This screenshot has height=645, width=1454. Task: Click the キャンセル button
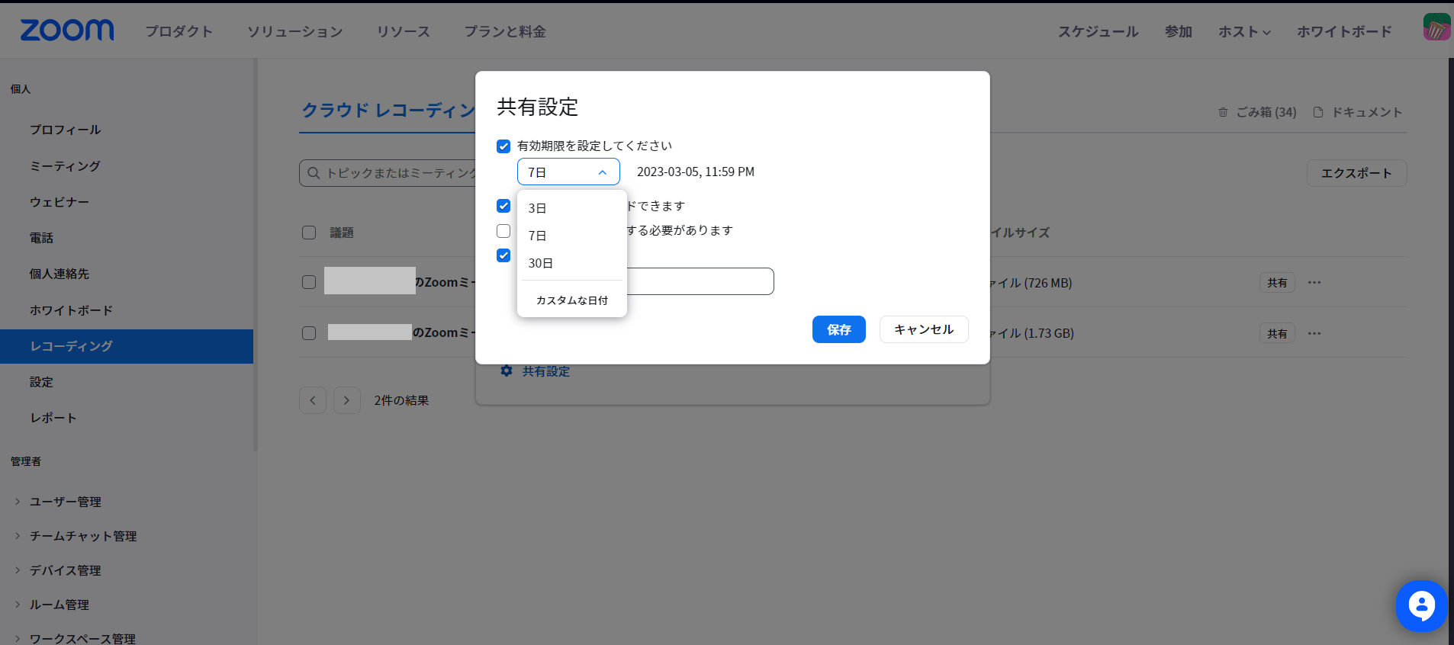tap(923, 329)
